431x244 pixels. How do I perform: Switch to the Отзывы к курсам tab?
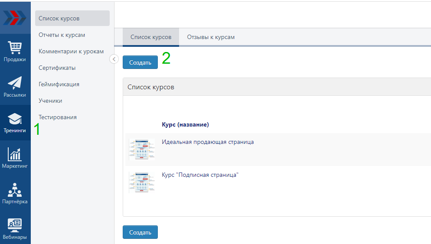(211, 37)
